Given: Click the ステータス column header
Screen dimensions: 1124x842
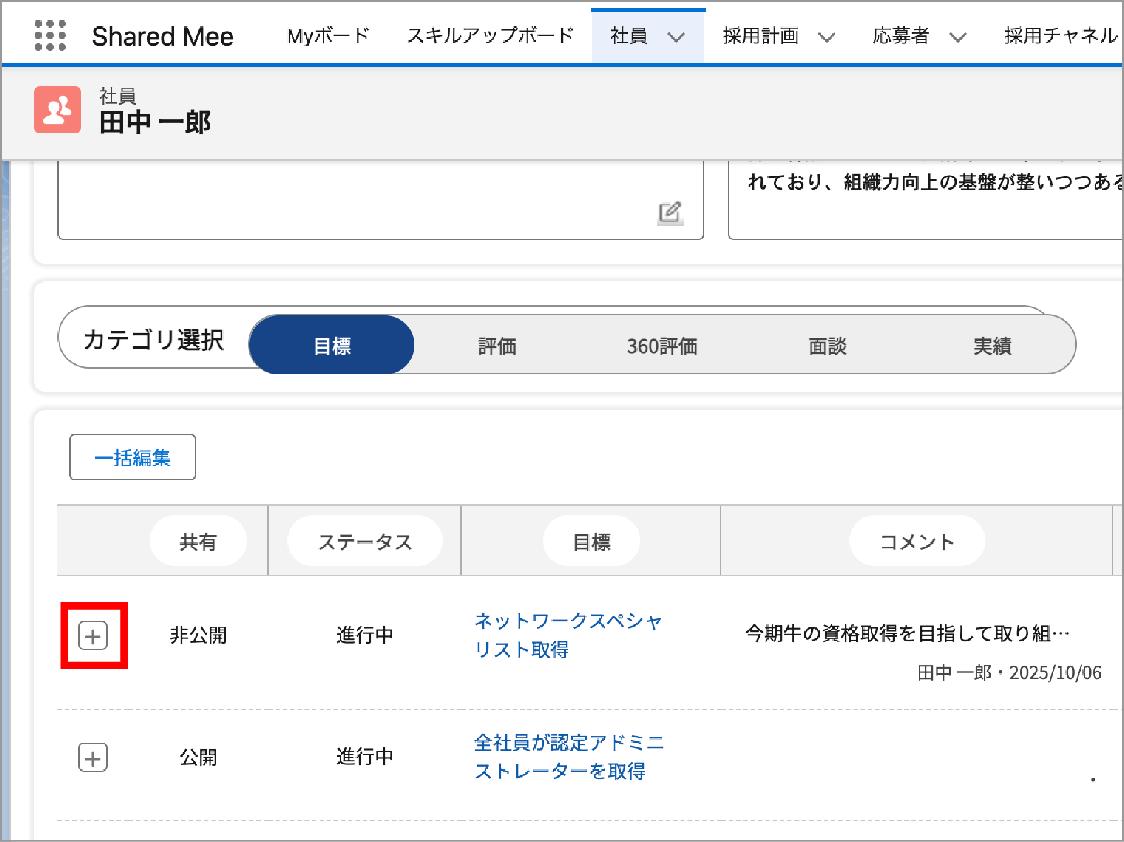Looking at the screenshot, I should (365, 541).
